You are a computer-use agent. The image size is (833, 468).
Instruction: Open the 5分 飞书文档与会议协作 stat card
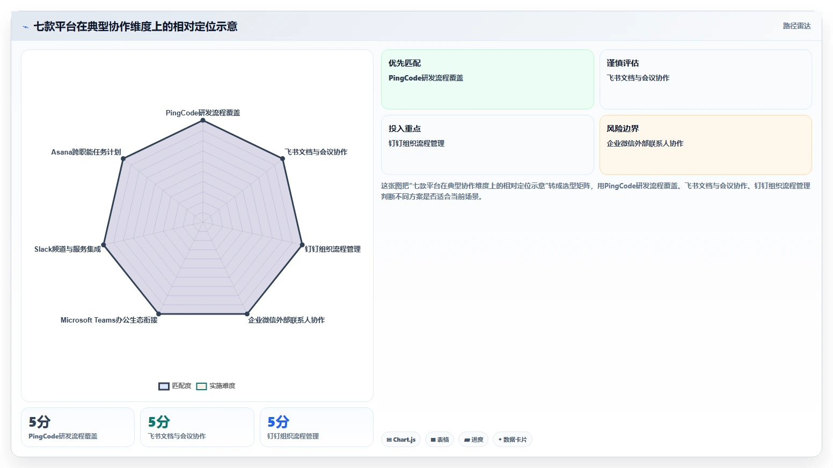[197, 427]
